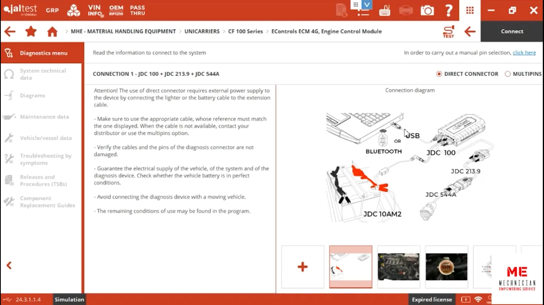This screenshot has height=305, width=544.
Task: Open the Diagnostics menu tab
Action: 41,53
